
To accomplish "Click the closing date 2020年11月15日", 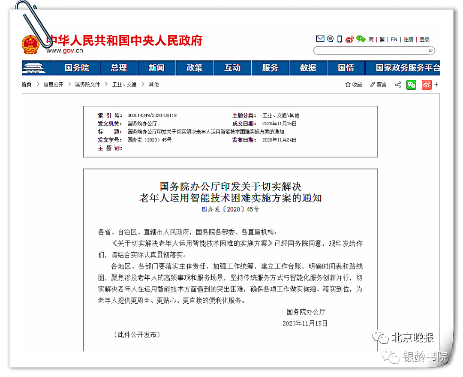I will (305, 323).
